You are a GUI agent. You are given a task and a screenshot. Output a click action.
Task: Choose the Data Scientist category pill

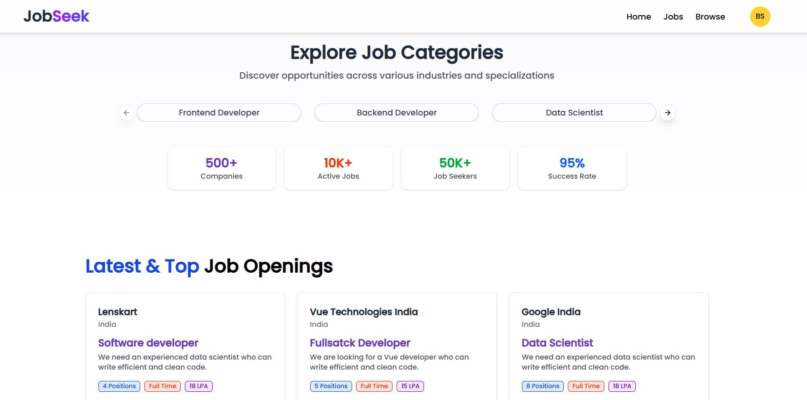pyautogui.click(x=574, y=112)
